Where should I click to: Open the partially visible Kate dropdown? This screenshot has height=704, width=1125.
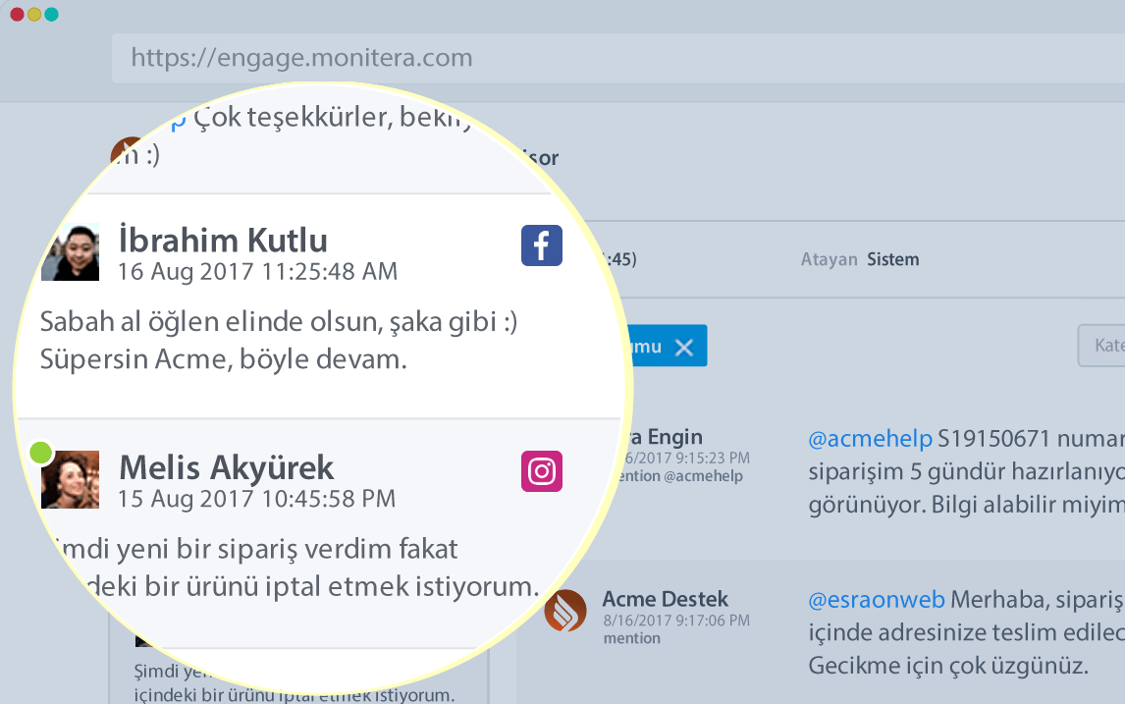1103,347
